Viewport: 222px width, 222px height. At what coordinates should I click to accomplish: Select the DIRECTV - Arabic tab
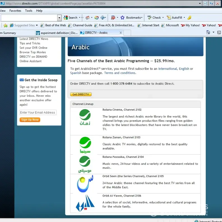(x=101, y=33)
